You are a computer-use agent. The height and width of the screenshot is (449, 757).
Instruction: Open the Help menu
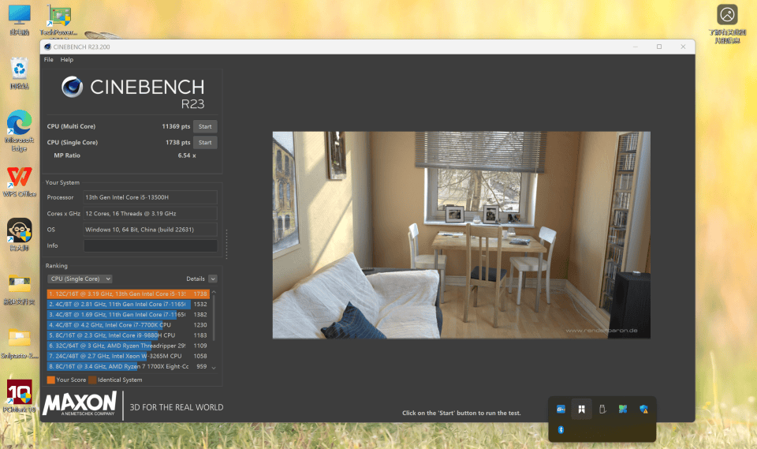point(67,59)
